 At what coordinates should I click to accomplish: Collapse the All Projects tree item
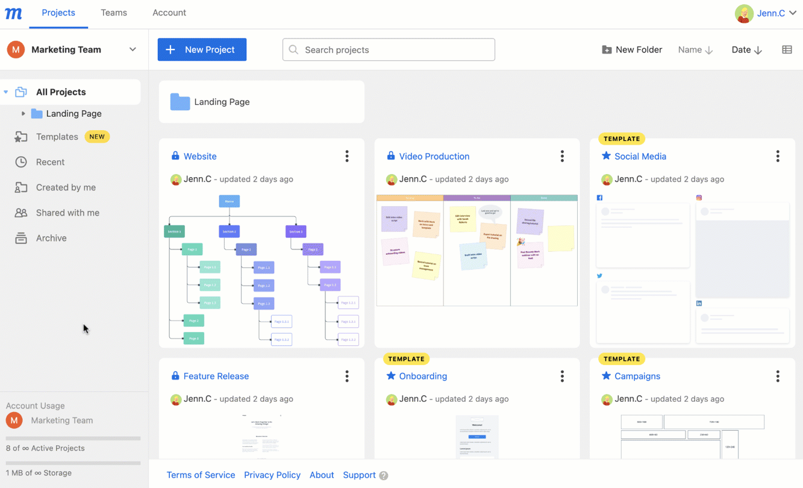6,92
